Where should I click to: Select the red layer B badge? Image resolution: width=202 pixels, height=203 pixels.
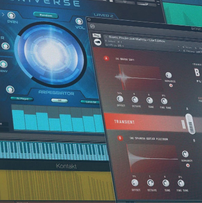[120, 138]
